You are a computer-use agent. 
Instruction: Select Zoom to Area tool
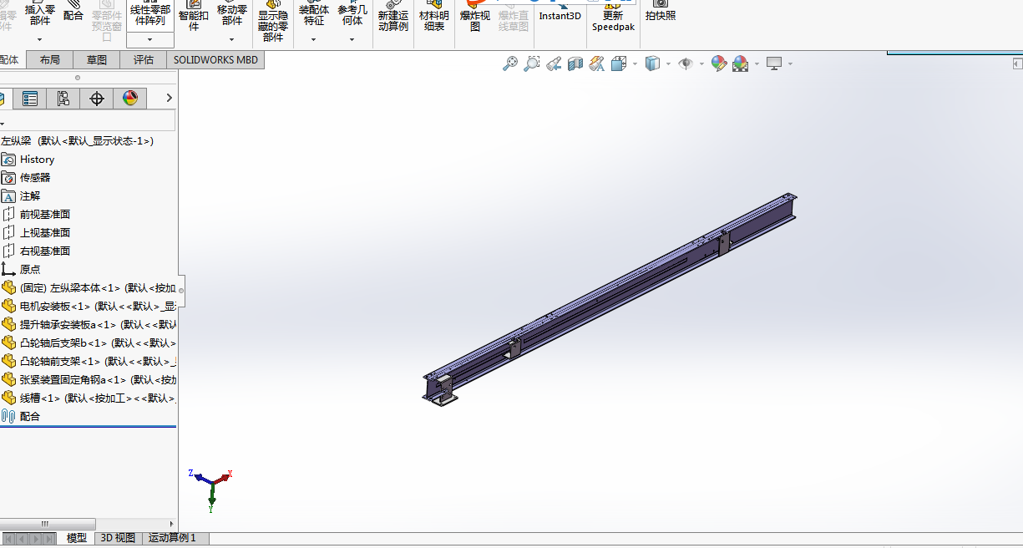[531, 63]
